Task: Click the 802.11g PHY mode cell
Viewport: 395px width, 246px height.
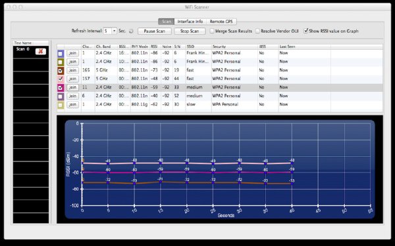Action: pos(140,104)
